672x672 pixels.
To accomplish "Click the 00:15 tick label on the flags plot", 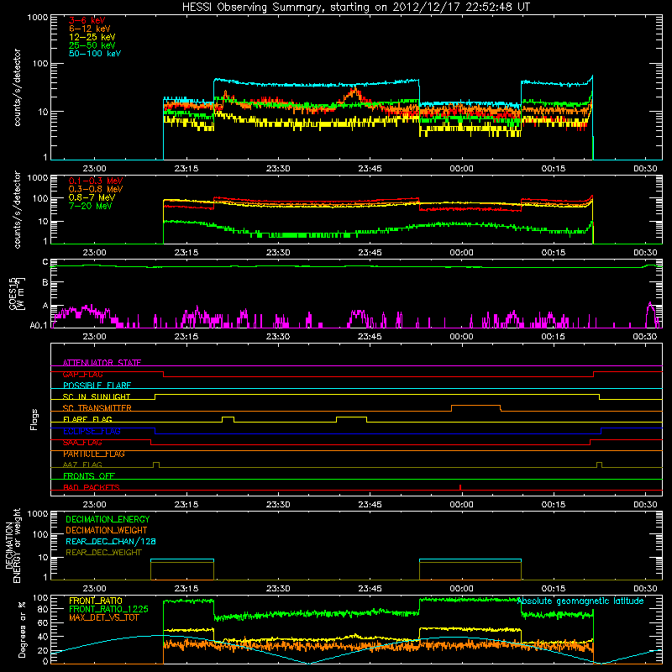I will [554, 505].
